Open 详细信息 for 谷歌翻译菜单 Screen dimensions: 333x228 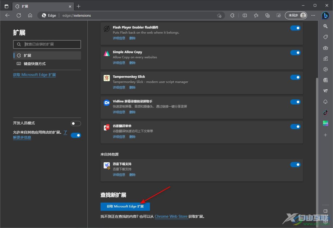click(x=119, y=137)
